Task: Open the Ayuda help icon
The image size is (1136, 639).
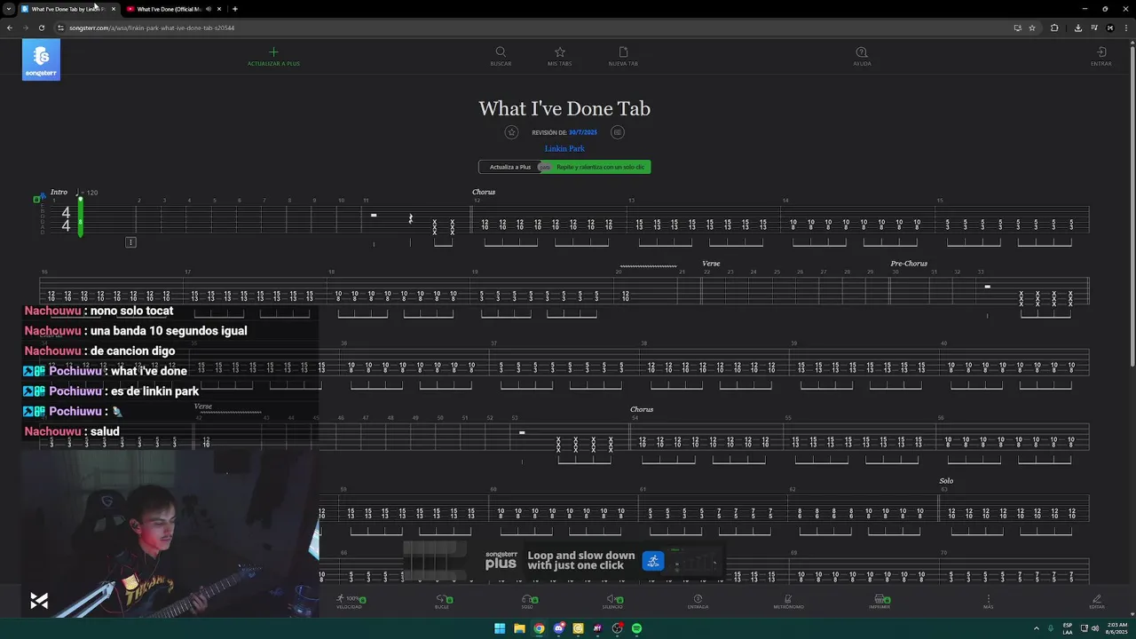Action: pos(862,57)
